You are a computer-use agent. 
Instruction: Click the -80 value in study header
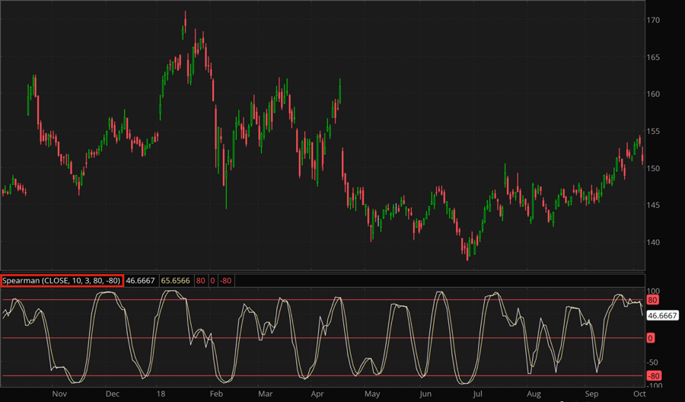pos(226,281)
